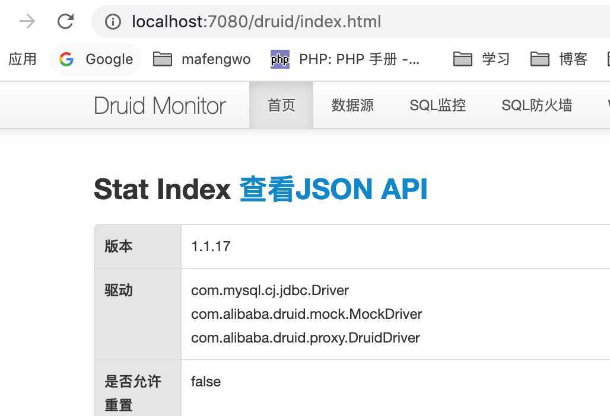This screenshot has width=610, height=416.
Task: Select com.alibaba.druid.proxy.DruidDriver text
Action: (x=306, y=338)
